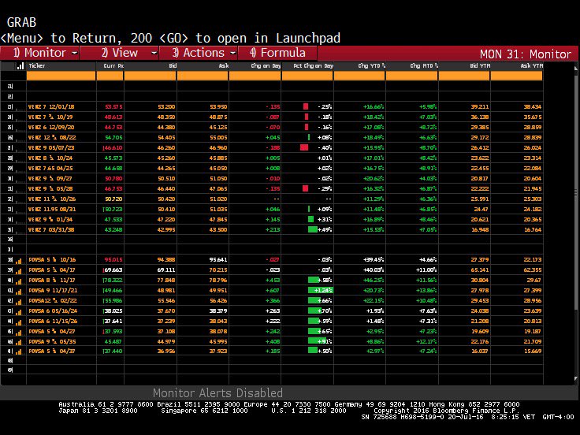
Task: Focus orange filter field under Chg YTD %
Action: pyautogui.click(x=359, y=76)
